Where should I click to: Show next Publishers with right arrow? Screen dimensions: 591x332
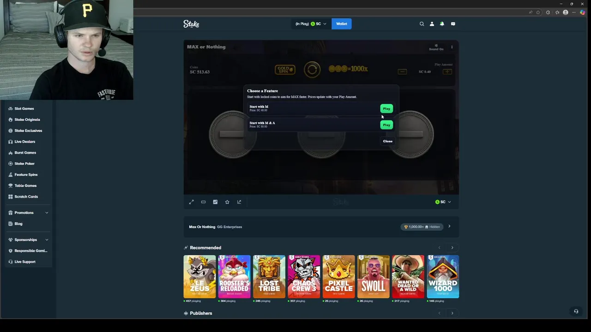452,313
